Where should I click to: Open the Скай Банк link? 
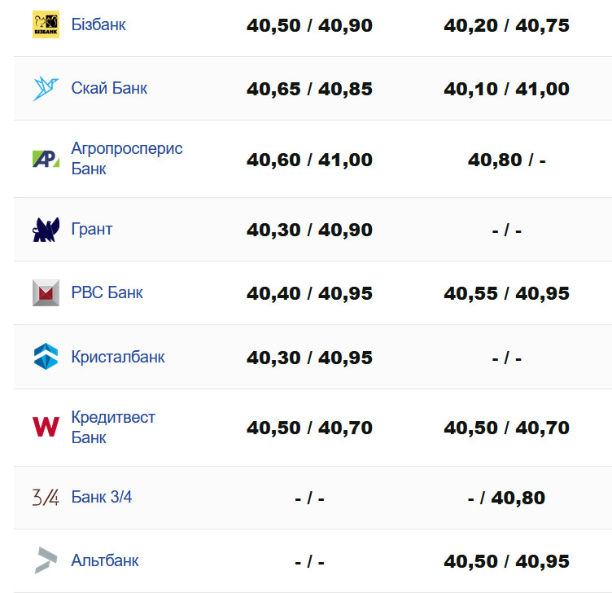click(109, 88)
